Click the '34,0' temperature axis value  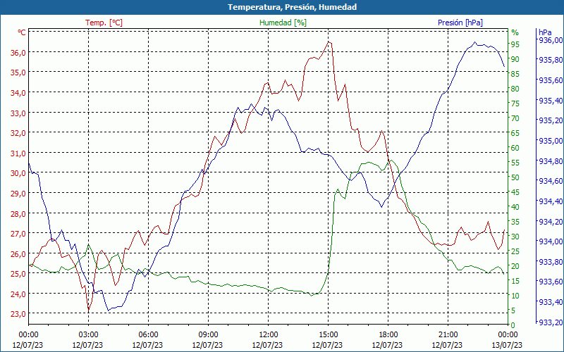(x=19, y=93)
